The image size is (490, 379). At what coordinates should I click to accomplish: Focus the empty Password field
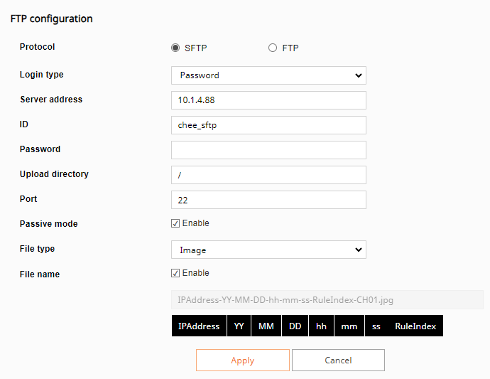click(268, 150)
